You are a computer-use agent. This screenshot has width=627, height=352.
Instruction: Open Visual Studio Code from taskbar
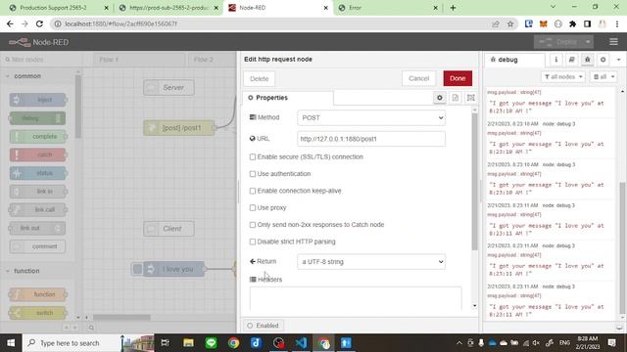[x=301, y=343]
